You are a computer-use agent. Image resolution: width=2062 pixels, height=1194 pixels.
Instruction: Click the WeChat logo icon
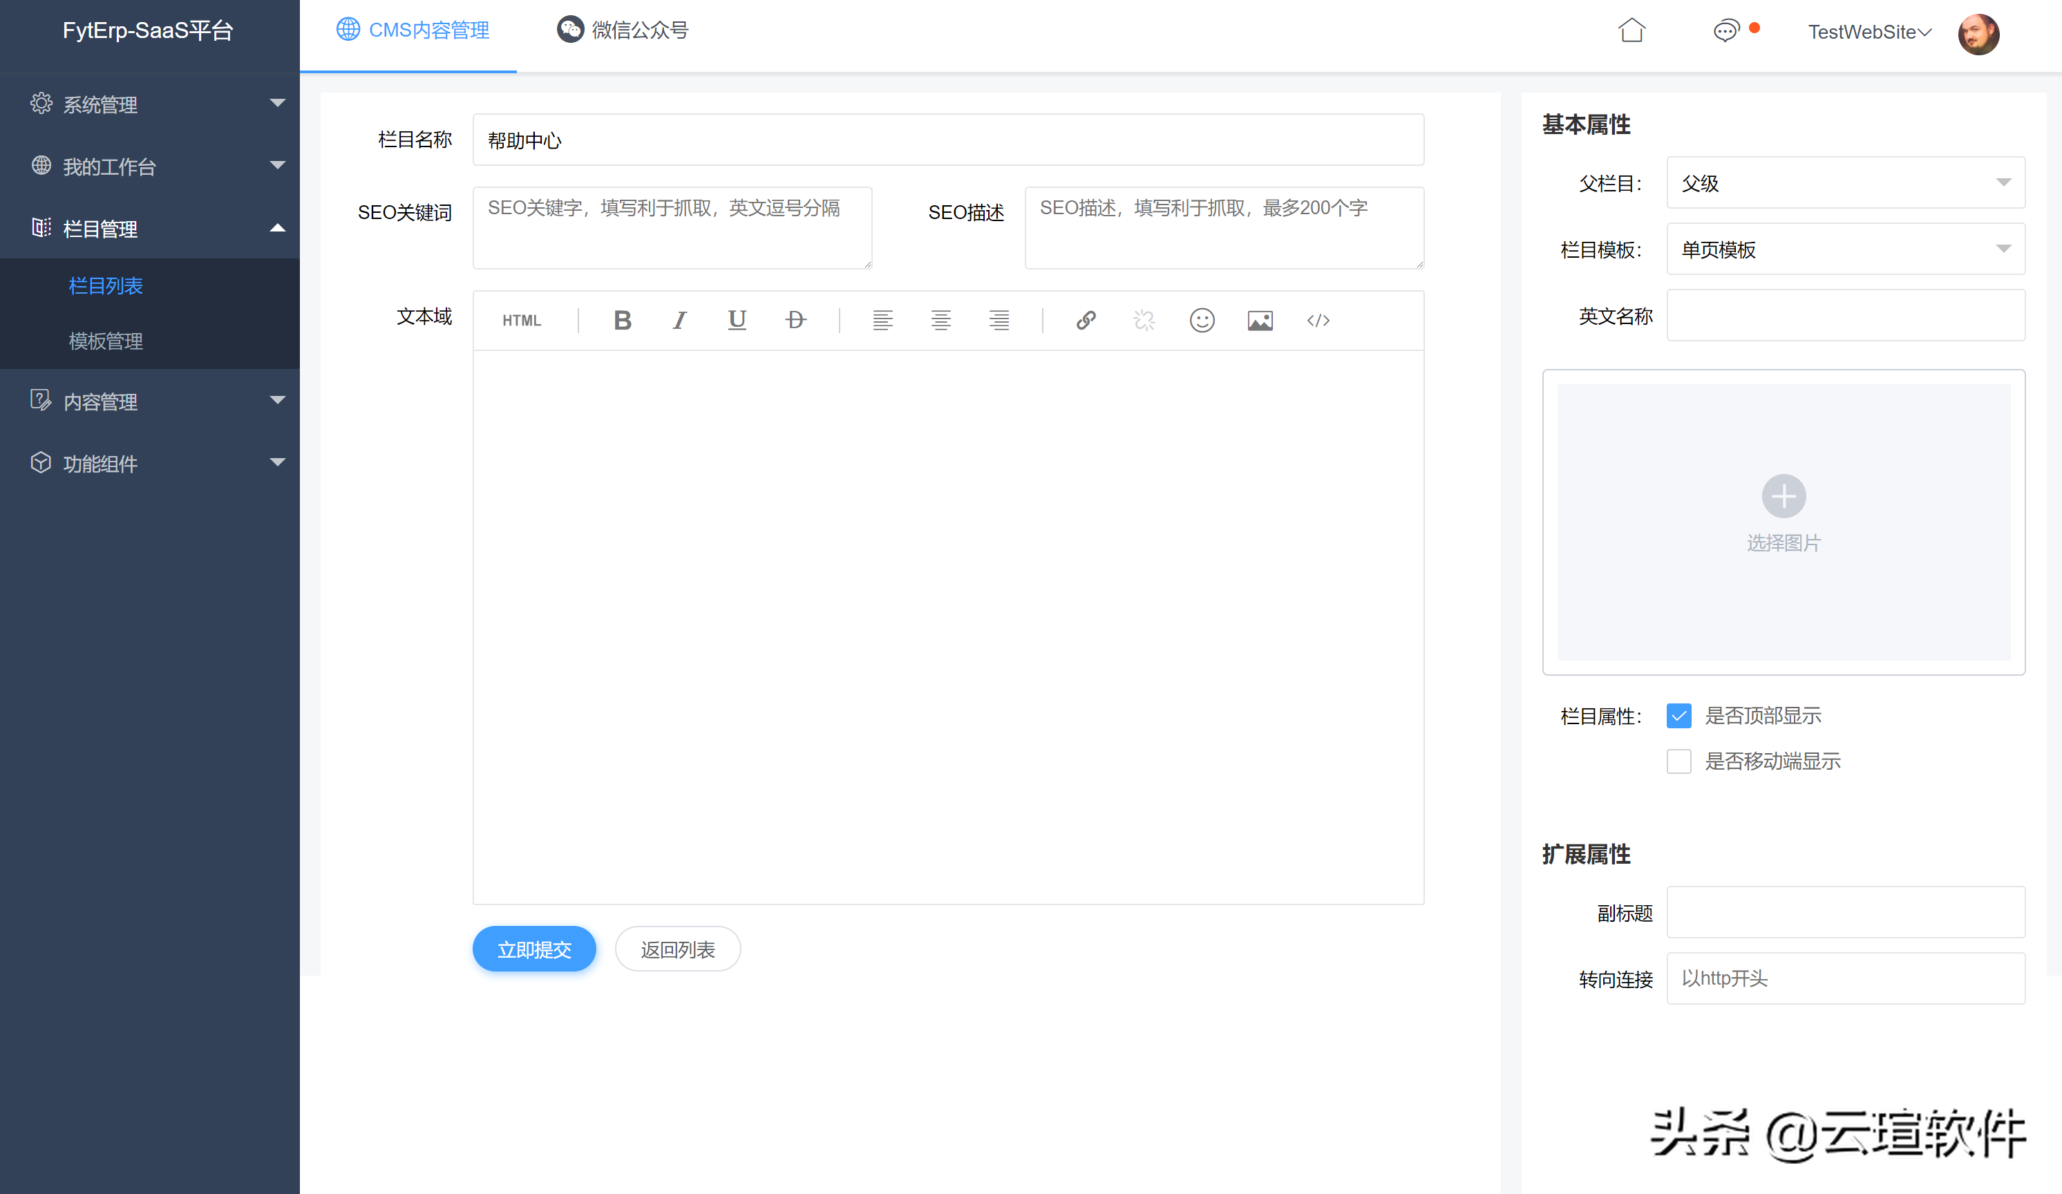point(570,30)
